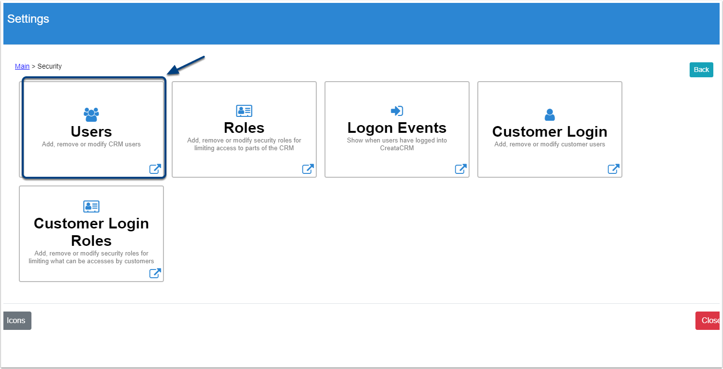
Task: Select the Users heading
Action: (x=91, y=132)
